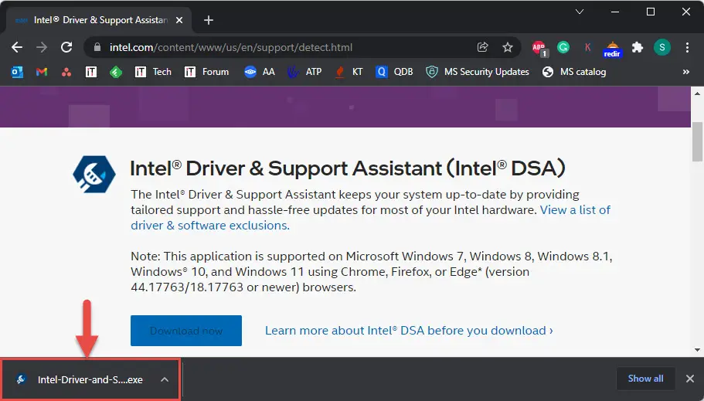Click the red K extension icon
Image resolution: width=704 pixels, height=401 pixels.
click(588, 47)
